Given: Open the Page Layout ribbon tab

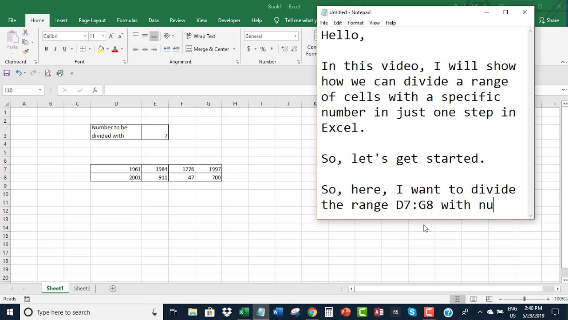Looking at the screenshot, I should [92, 20].
